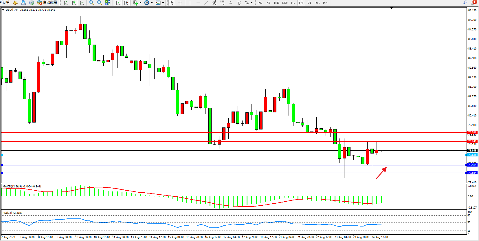Click the Zoom Out magnifier icon
The height and width of the screenshot is (241, 479).
(x=100, y=3)
